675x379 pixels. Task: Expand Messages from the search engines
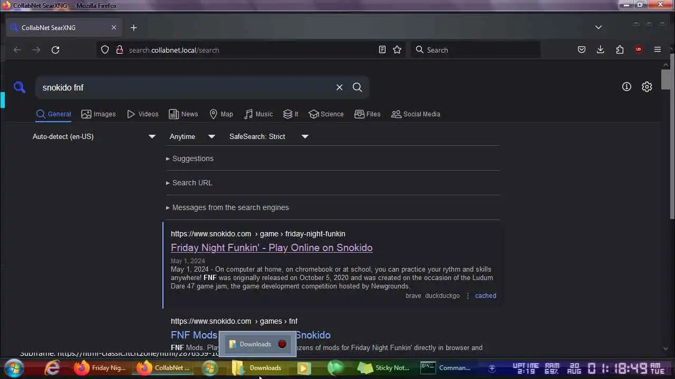(227, 207)
